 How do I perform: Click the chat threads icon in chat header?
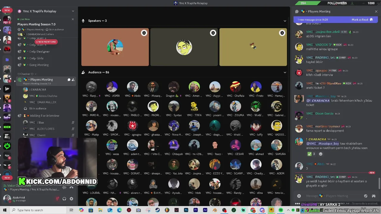296,12
